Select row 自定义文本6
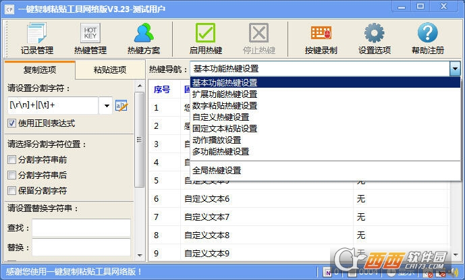This screenshot has width=465, height=280. pos(207,199)
